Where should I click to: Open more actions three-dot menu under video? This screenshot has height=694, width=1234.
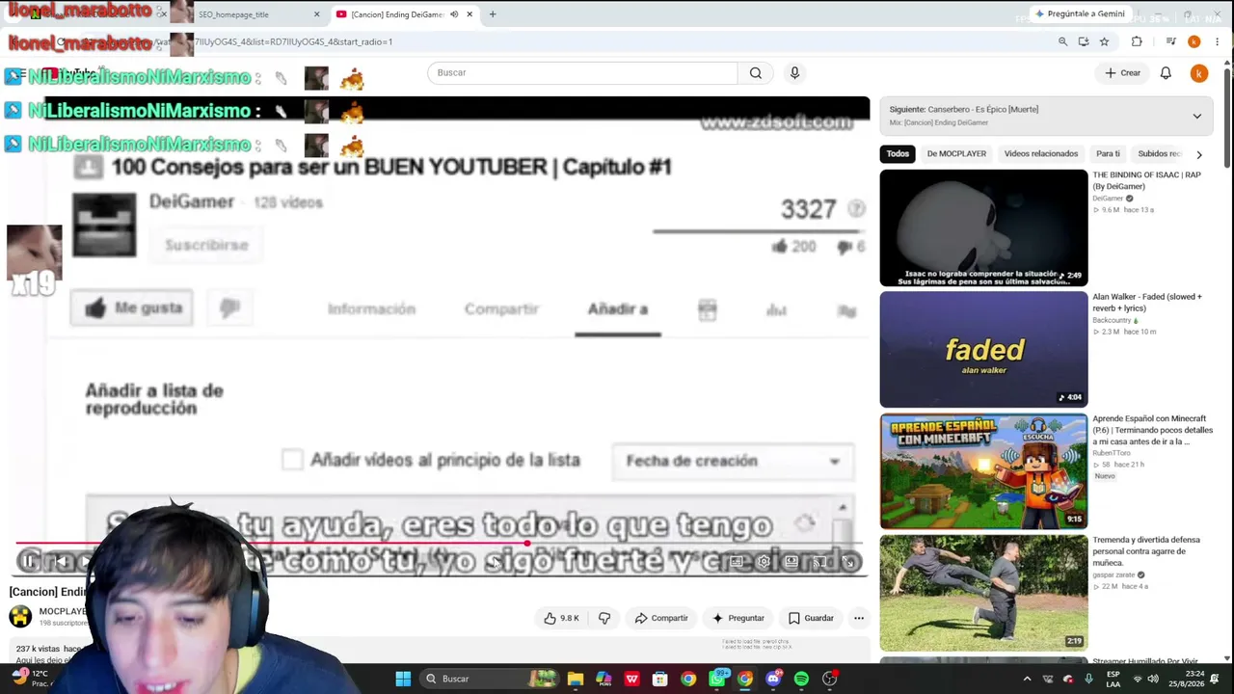(x=859, y=618)
